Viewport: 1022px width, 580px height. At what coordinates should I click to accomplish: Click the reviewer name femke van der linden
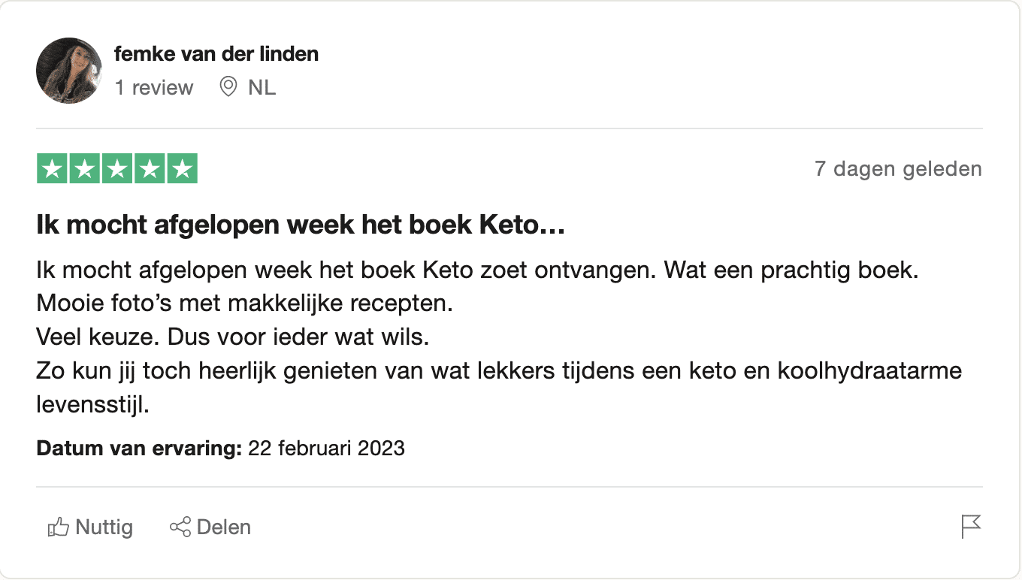pos(216,53)
